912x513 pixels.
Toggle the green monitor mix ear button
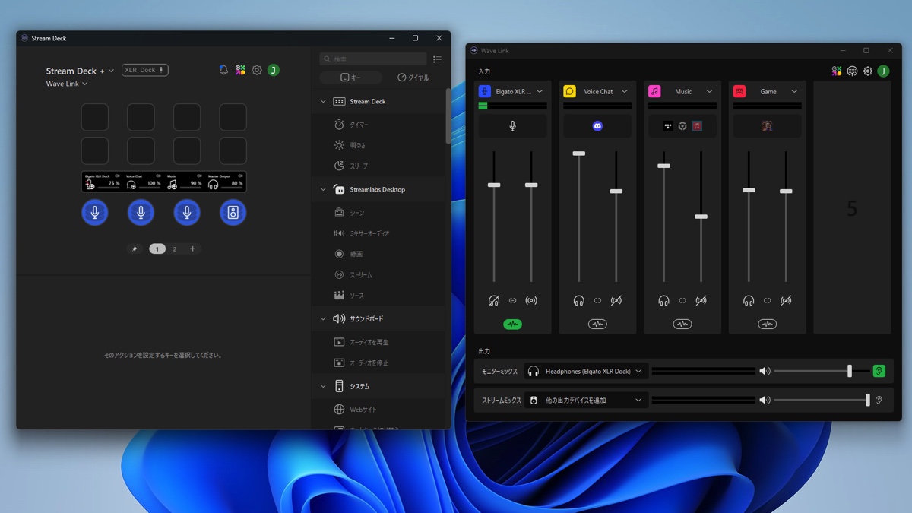879,372
